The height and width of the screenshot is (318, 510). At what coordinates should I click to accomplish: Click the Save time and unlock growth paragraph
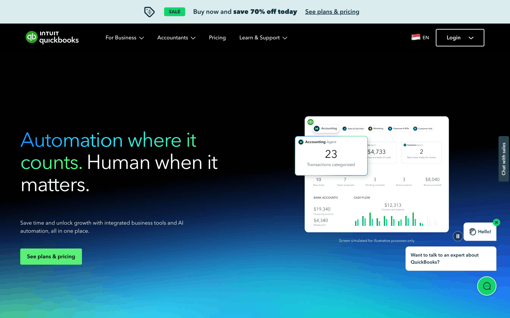tap(102, 227)
